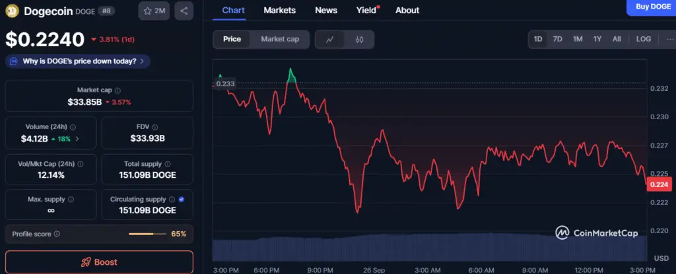Click the AI icon in price question

pos(15,61)
